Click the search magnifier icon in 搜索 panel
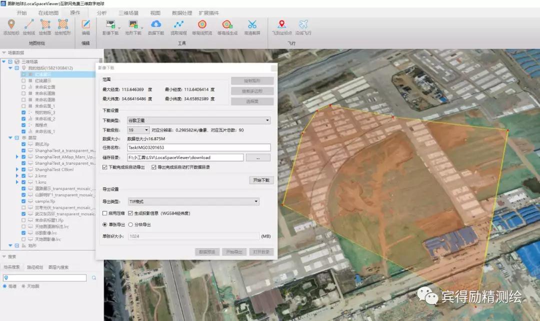This screenshot has width=540, height=321. click(94, 278)
